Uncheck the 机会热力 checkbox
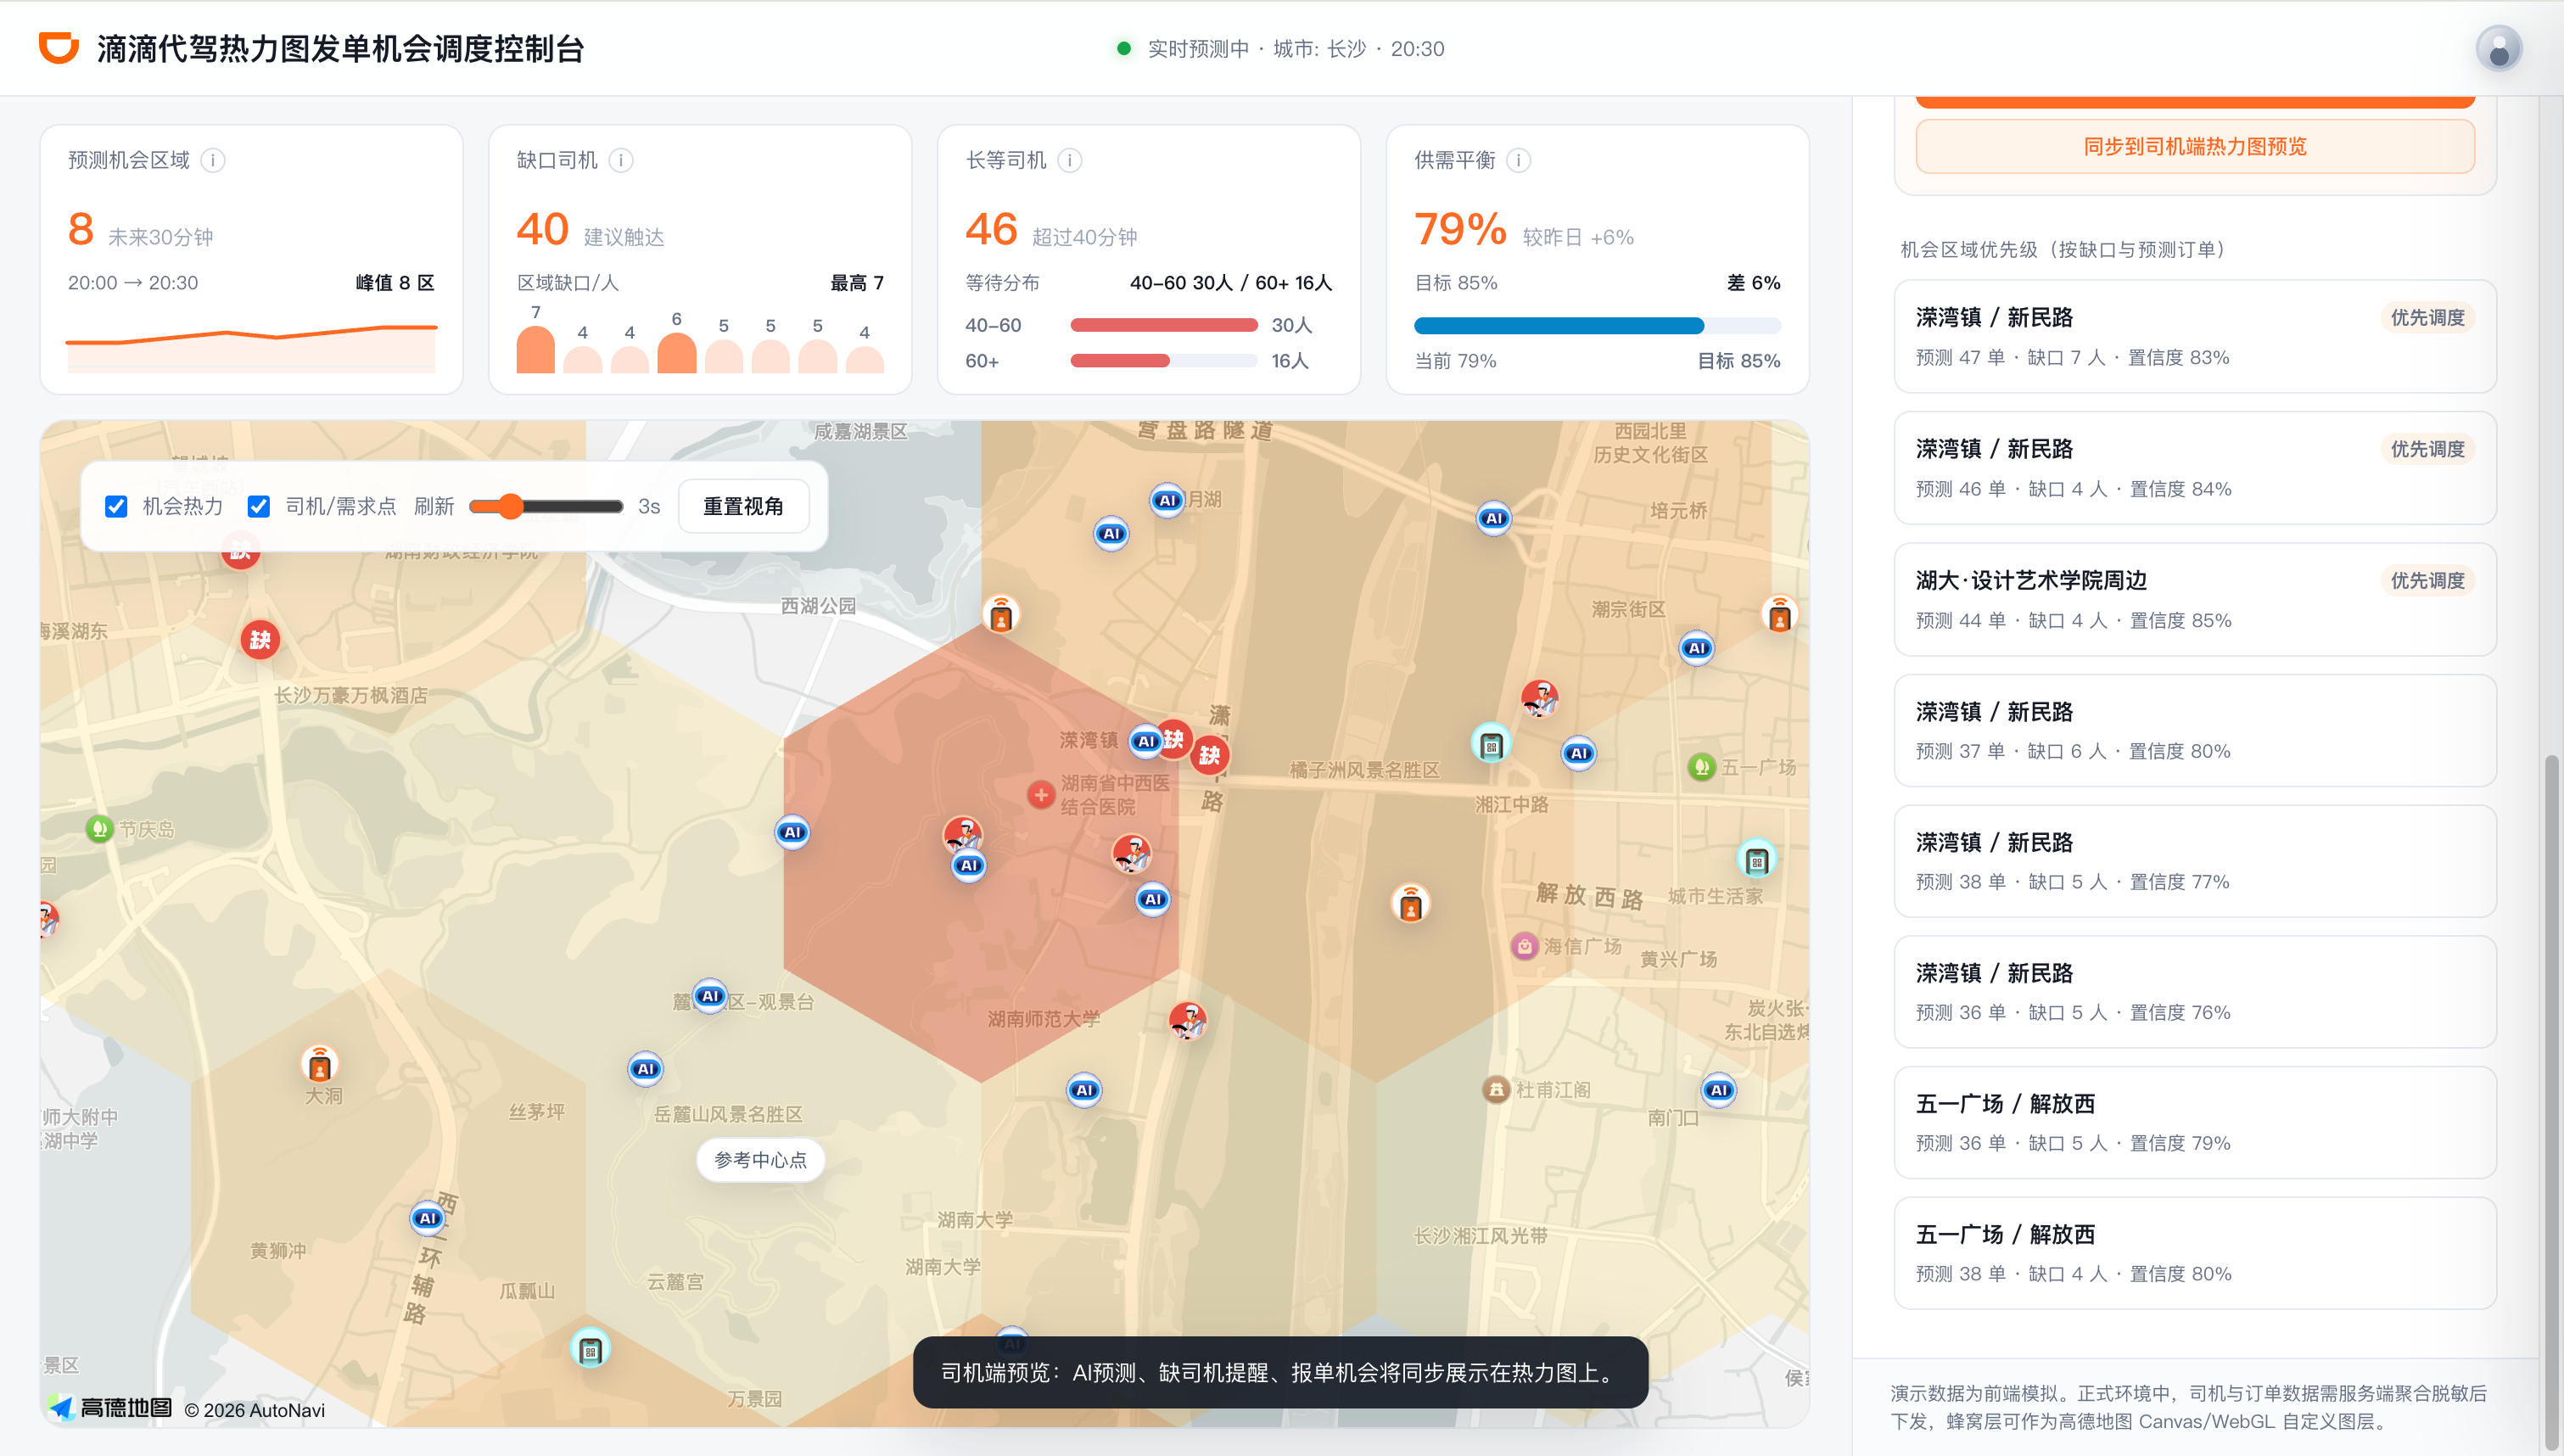This screenshot has width=2564, height=1456. click(116, 506)
